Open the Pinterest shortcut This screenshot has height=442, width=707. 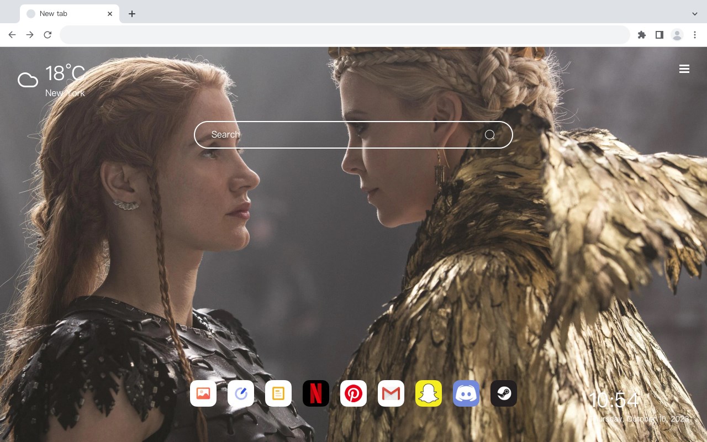pos(353,393)
